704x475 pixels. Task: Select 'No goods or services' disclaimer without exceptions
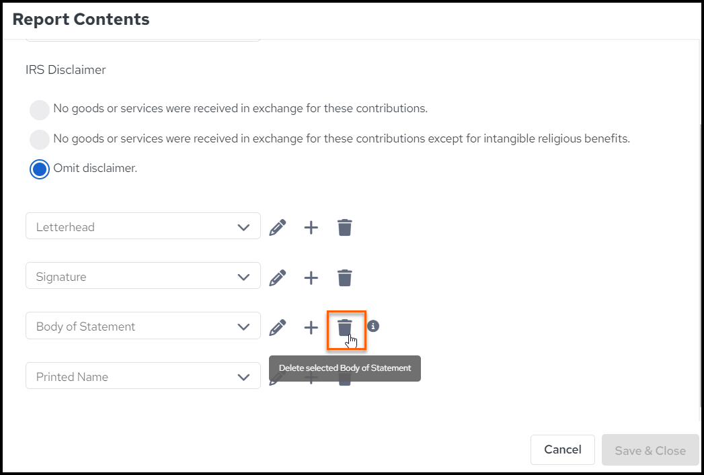point(40,110)
